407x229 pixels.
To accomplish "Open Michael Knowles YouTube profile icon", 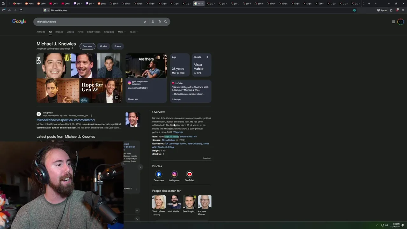I will [190, 174].
